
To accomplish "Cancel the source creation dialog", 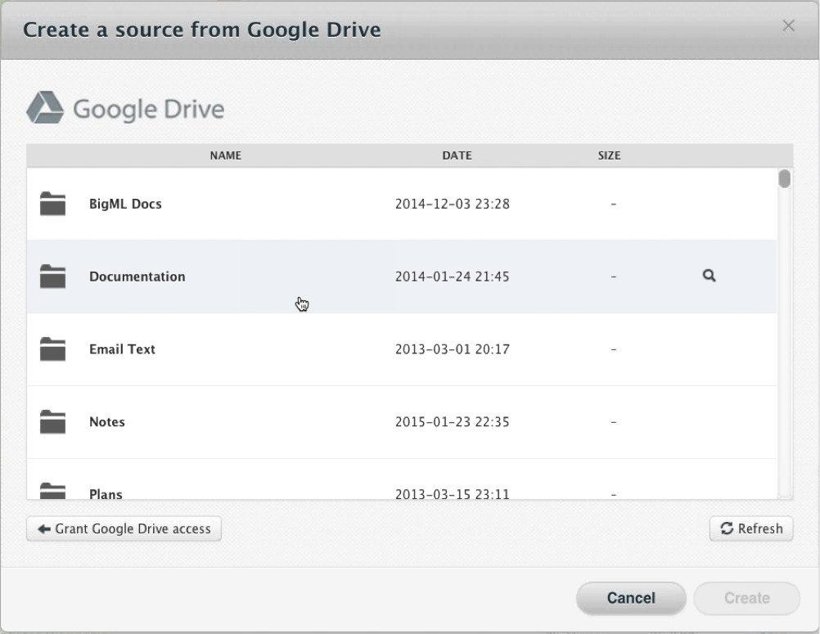I will [630, 598].
